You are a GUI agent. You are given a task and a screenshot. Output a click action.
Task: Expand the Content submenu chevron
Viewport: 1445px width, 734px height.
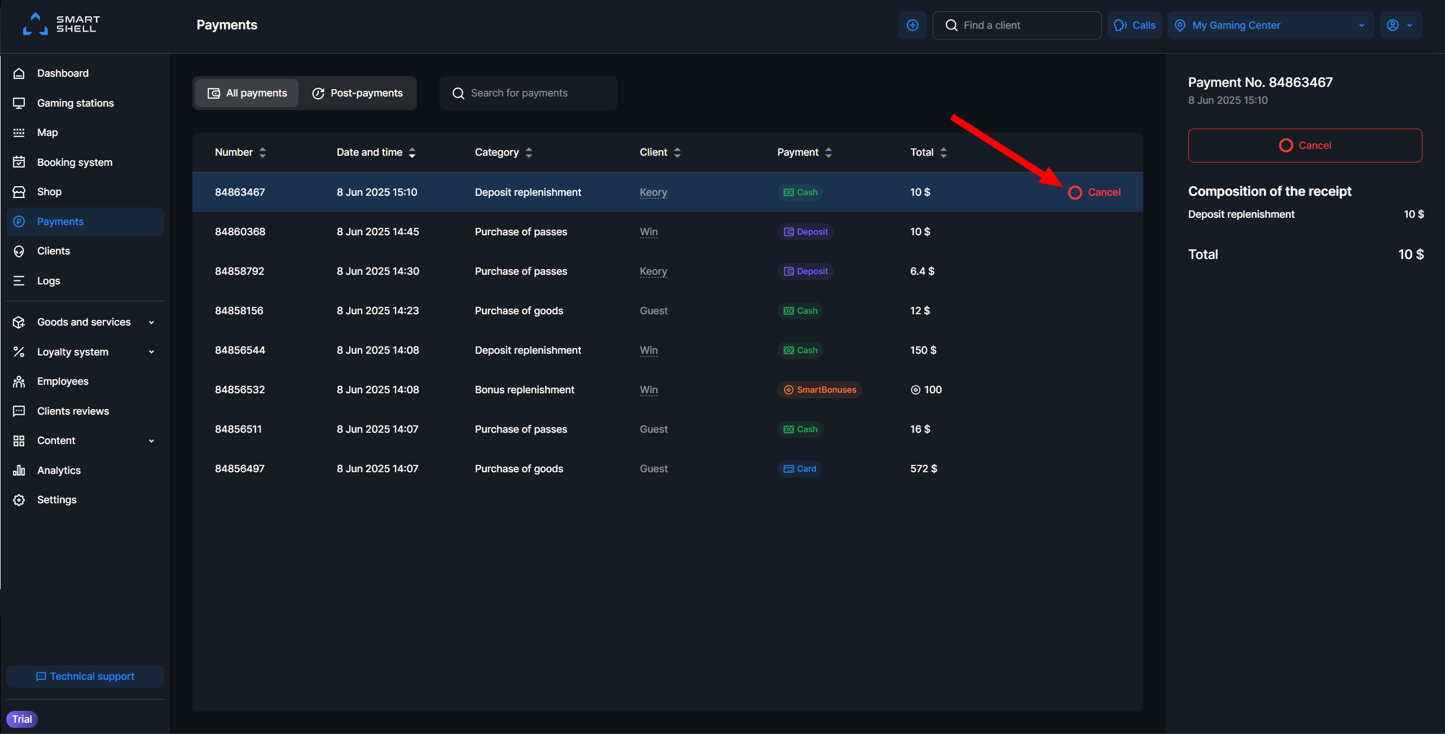pyautogui.click(x=151, y=441)
